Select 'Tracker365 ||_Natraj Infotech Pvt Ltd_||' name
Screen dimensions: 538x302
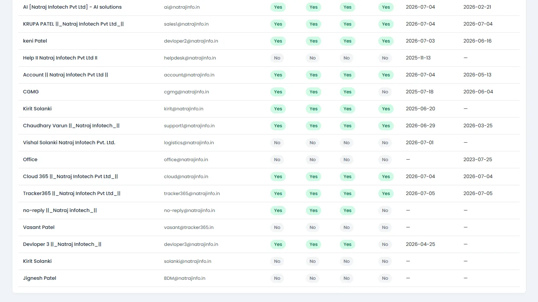coord(72,194)
